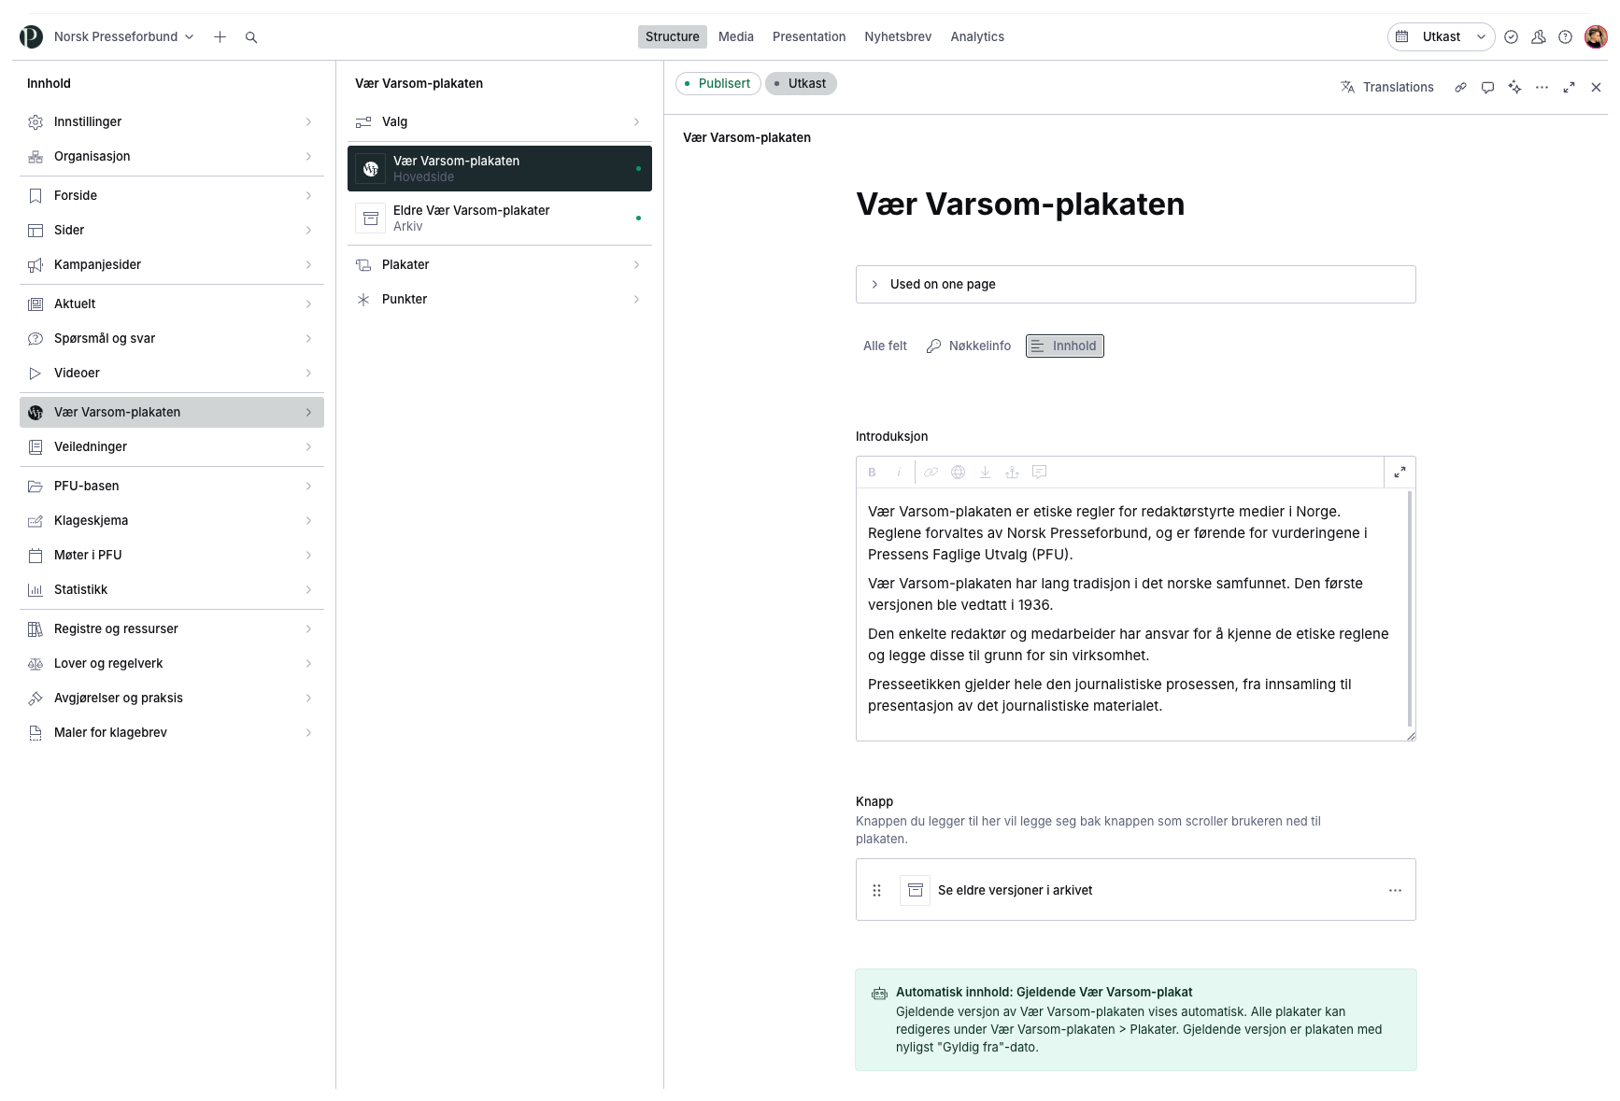Screen dimensions: 1620x1101
Task: Open the Presentation tab
Action: (x=809, y=37)
